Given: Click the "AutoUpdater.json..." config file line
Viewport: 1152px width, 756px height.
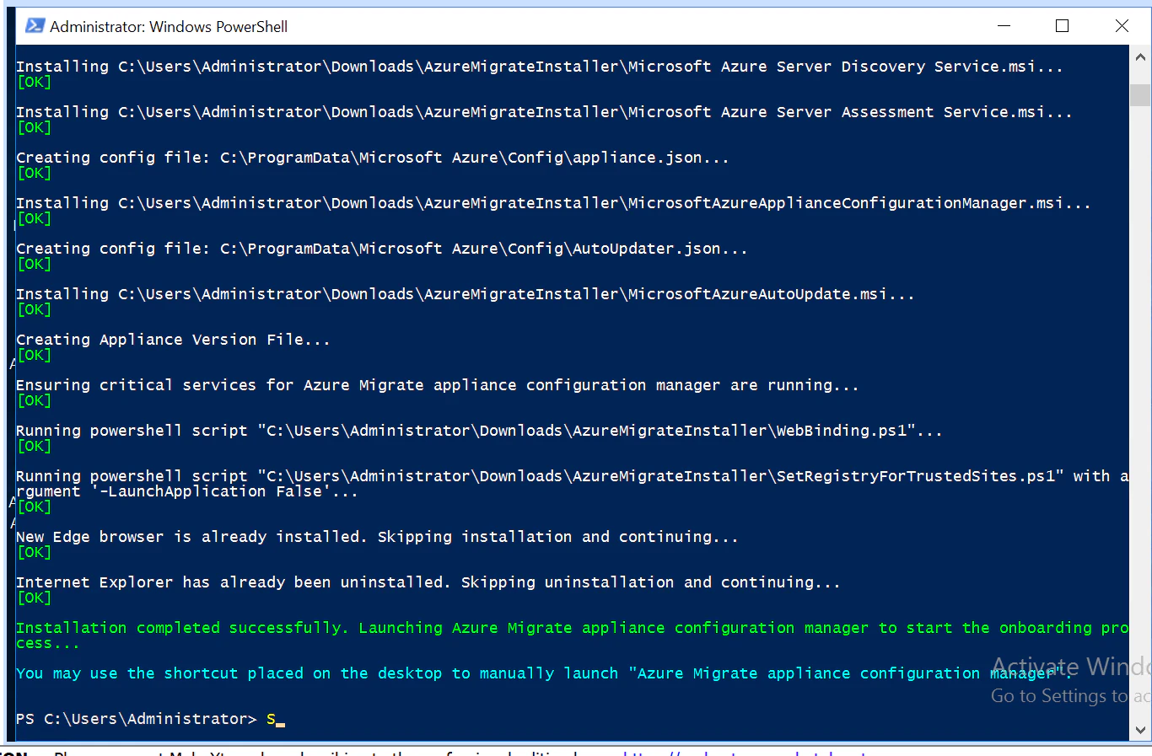Looking at the screenshot, I should pyautogui.click(x=382, y=249).
